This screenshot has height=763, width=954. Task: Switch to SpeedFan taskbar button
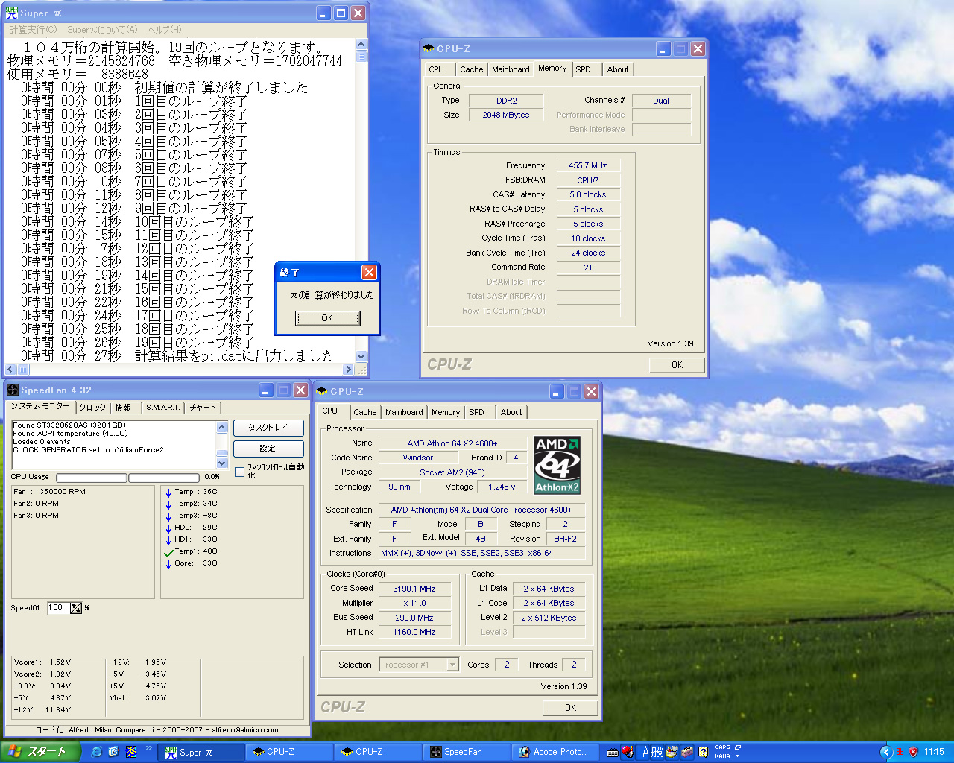click(x=467, y=752)
